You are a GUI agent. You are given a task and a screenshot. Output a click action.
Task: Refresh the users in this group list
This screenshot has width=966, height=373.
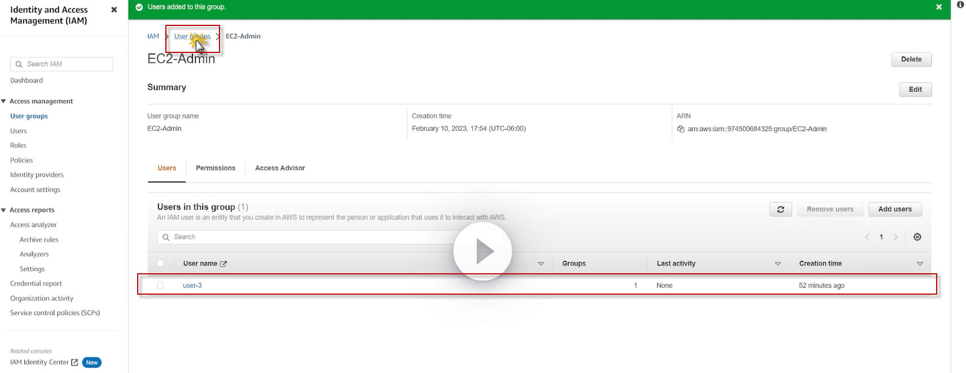point(781,209)
